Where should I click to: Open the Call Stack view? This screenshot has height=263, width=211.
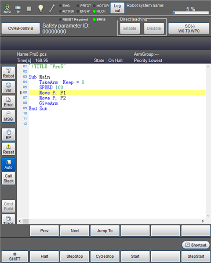pos(8,178)
